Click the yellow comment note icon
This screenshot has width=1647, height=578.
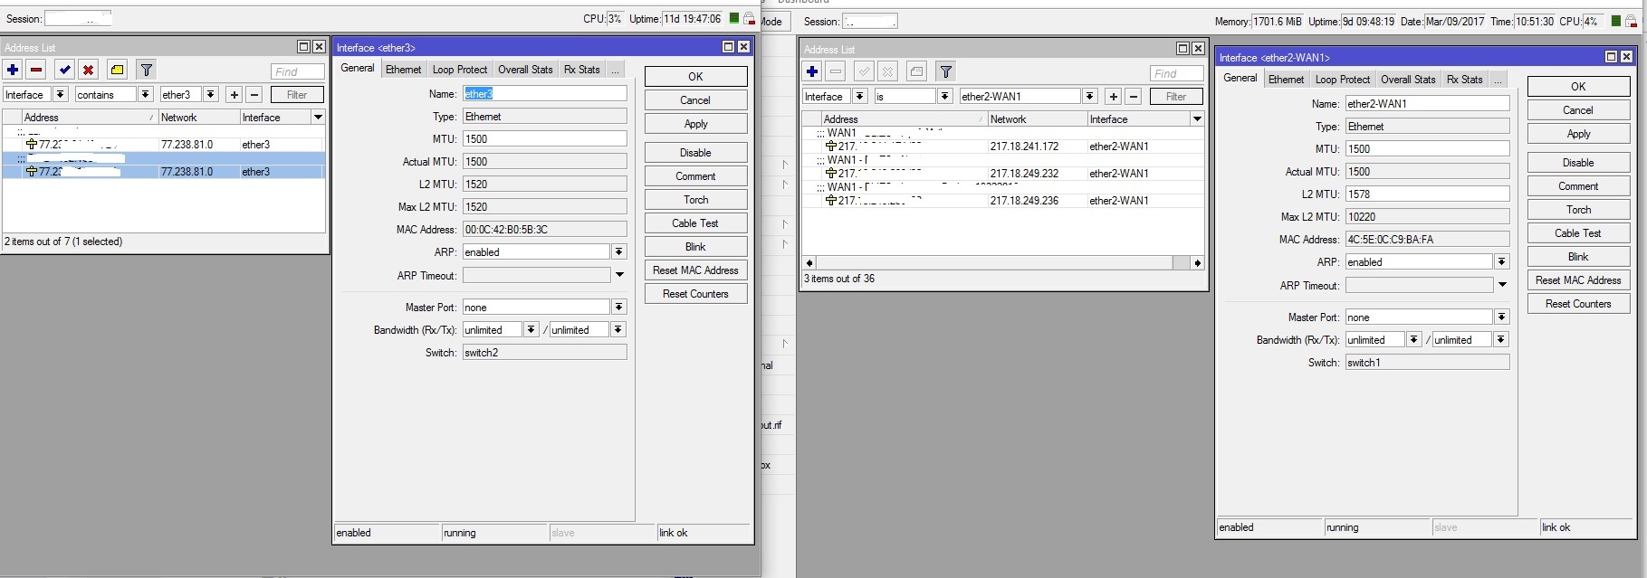[117, 70]
